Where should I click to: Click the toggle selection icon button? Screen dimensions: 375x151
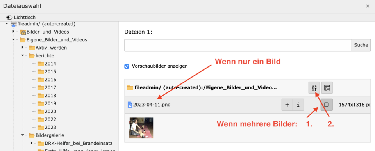click(327, 88)
